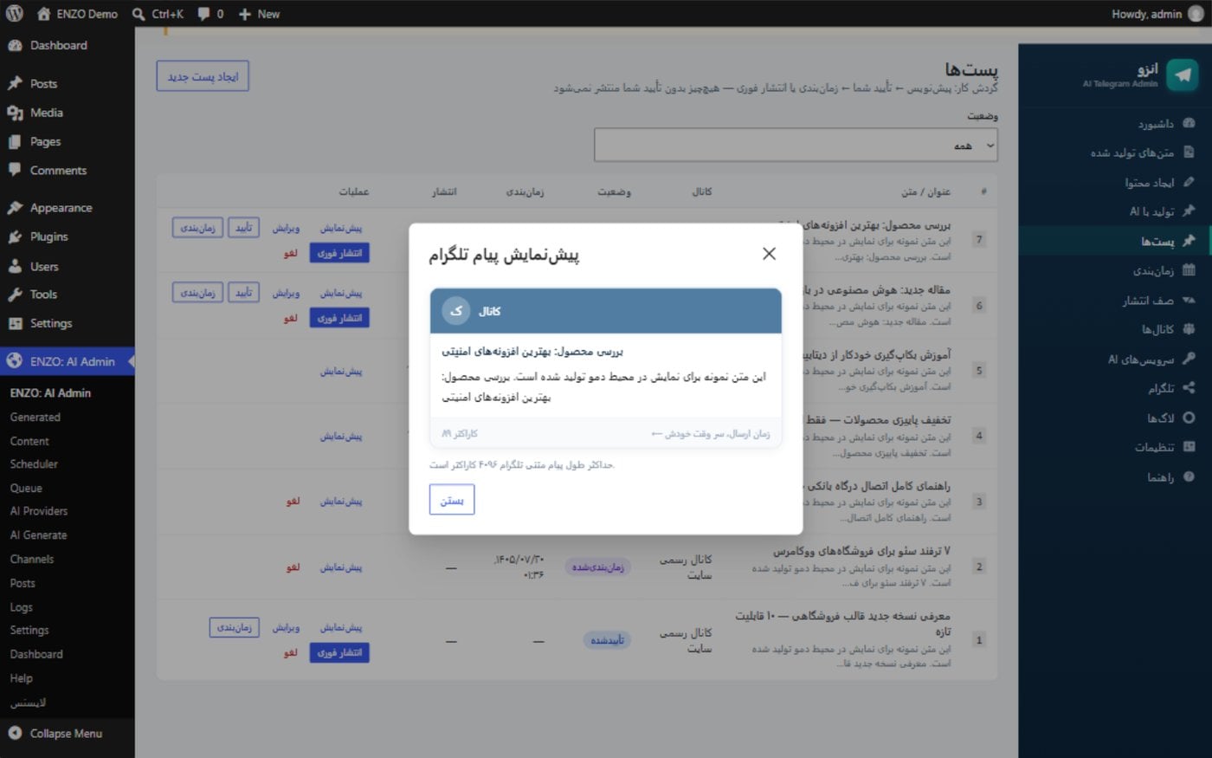Click the share icon beside تلگرام in sidebar
Image resolution: width=1212 pixels, height=758 pixels.
1189,387
